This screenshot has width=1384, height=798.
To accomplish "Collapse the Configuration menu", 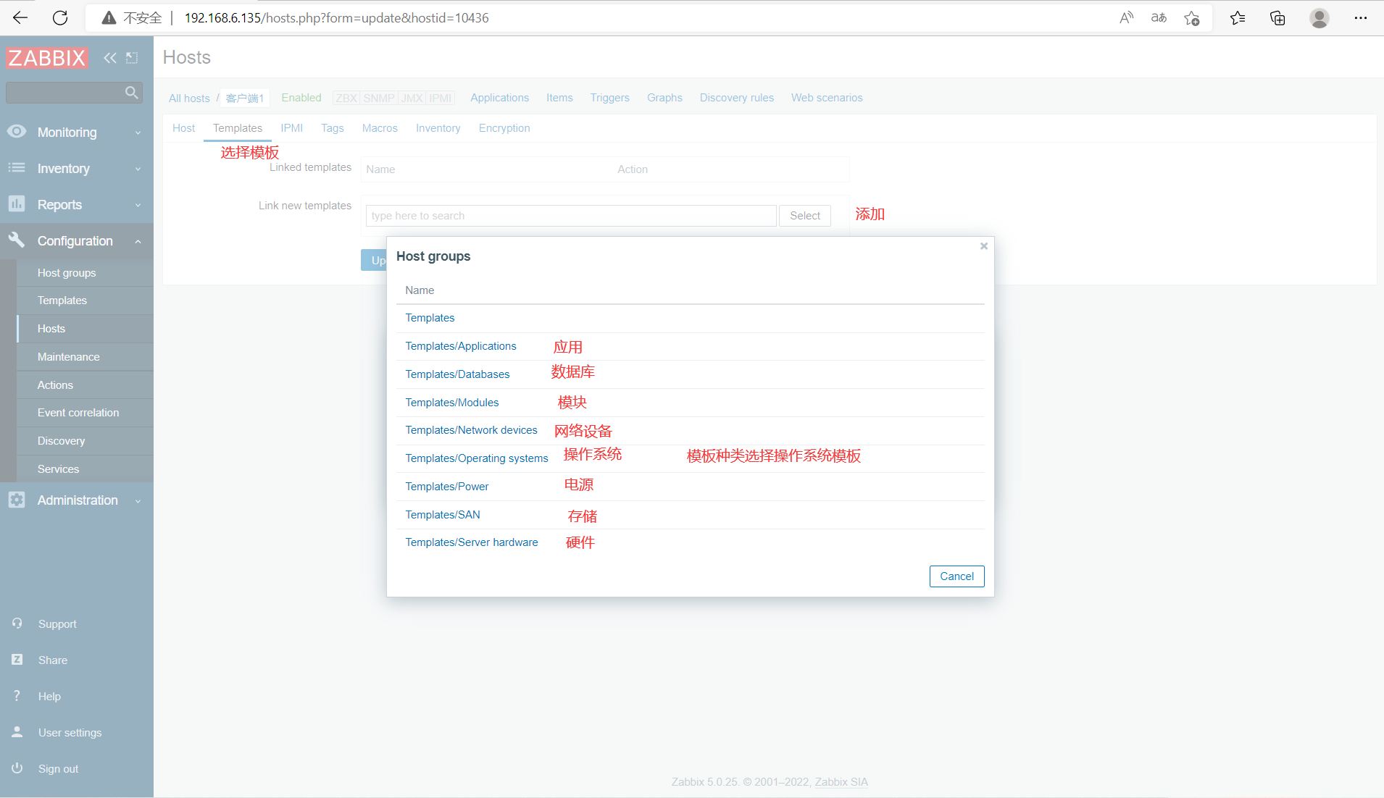I will pos(76,241).
